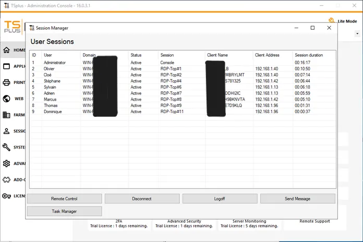Click the Console session cell
Image resolution: width=363 pixels, height=242 pixels.
[167, 63]
